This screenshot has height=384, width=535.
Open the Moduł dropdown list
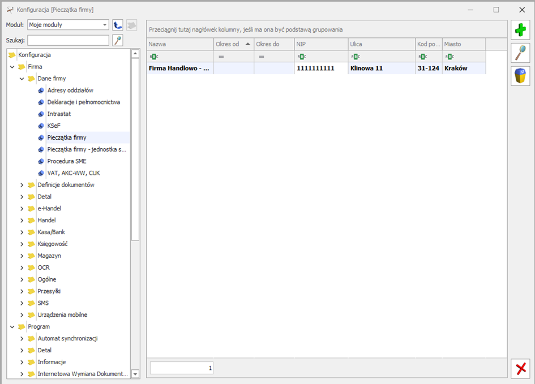(105, 25)
